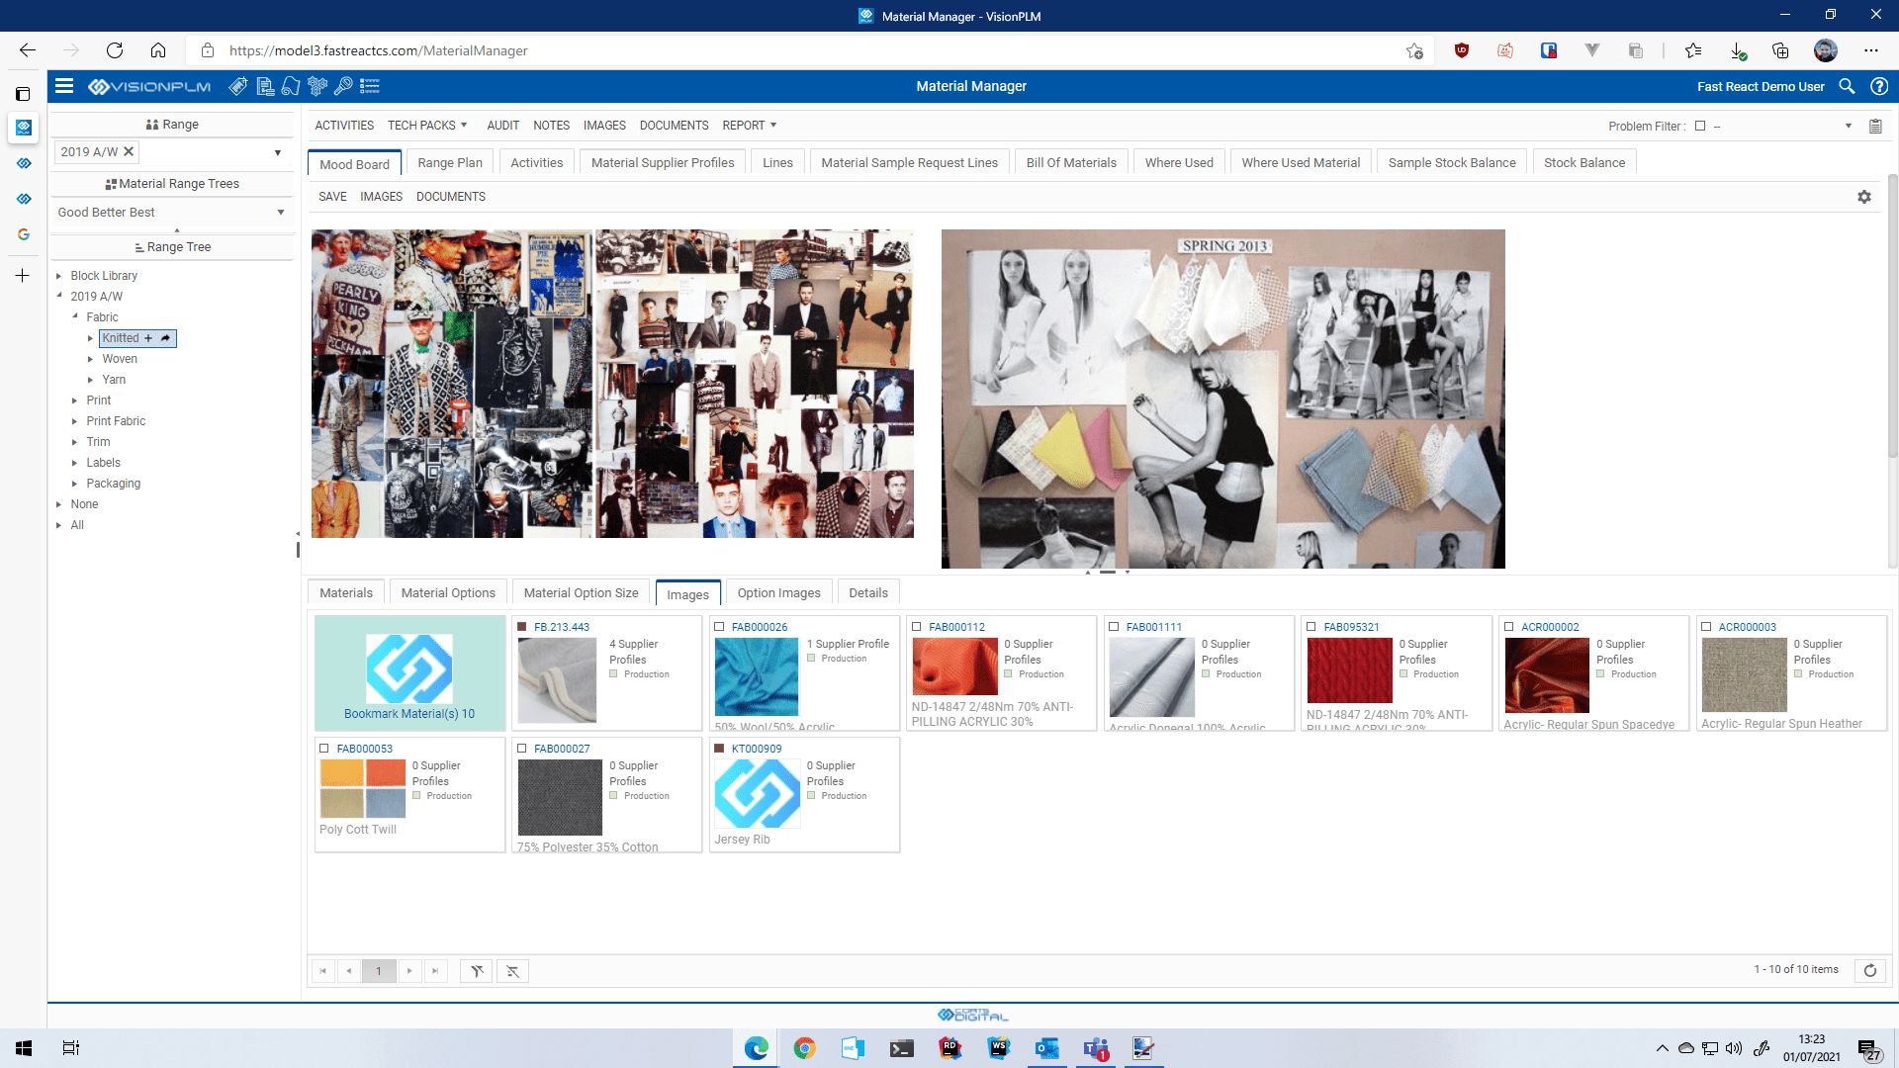The image size is (1899, 1068).
Task: Click the Spring 2013 mood board image
Action: 1222,399
